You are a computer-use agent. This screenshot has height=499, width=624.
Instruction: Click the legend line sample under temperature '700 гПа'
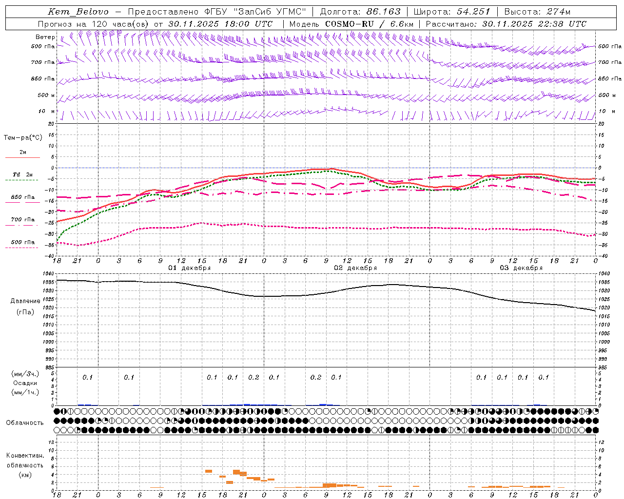pyautogui.click(x=22, y=225)
